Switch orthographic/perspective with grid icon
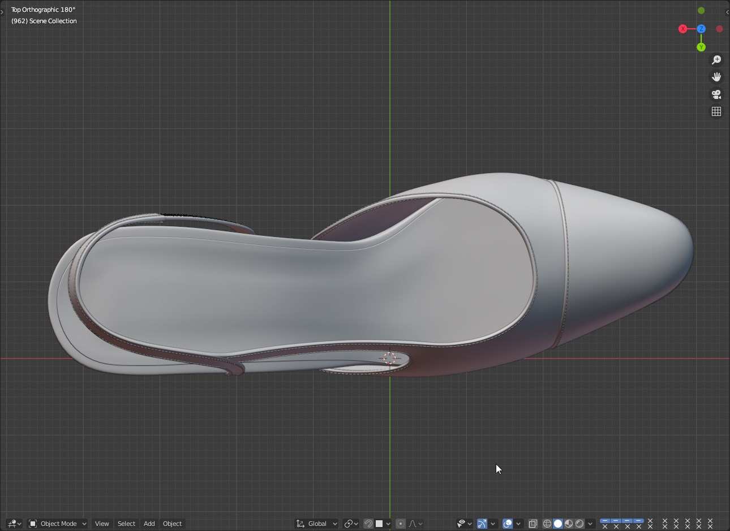 pyautogui.click(x=716, y=111)
